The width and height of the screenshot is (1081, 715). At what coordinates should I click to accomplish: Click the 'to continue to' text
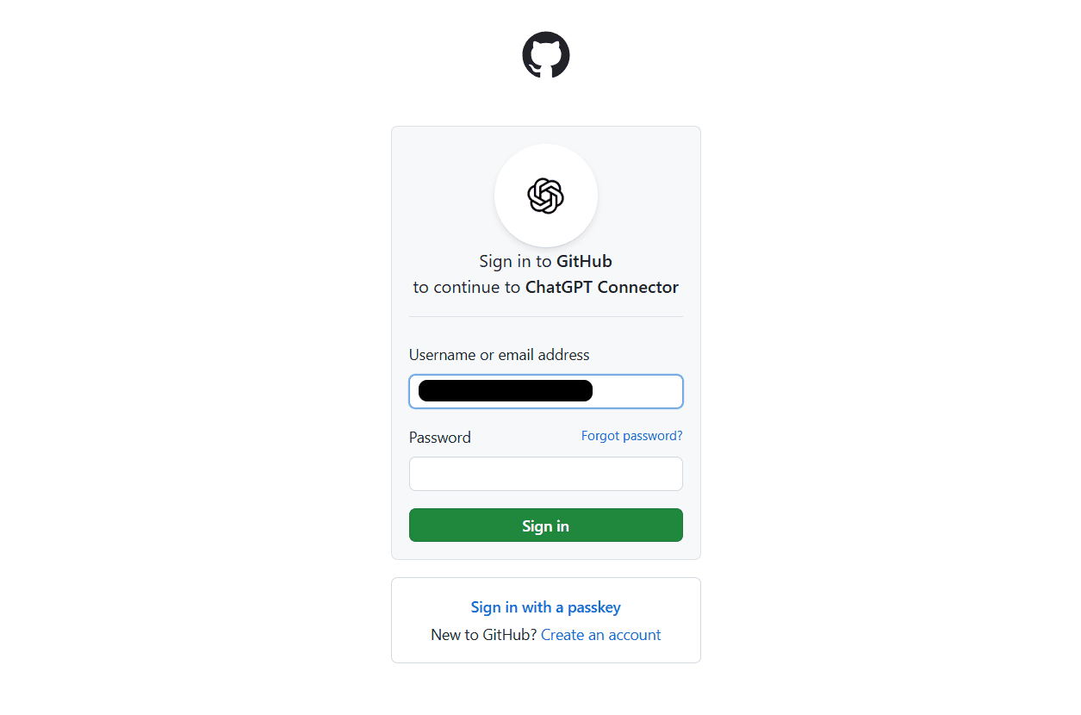tap(468, 288)
